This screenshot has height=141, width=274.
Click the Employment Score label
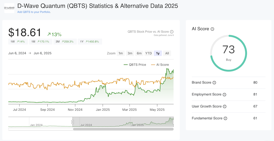pyautogui.click(x=207, y=95)
